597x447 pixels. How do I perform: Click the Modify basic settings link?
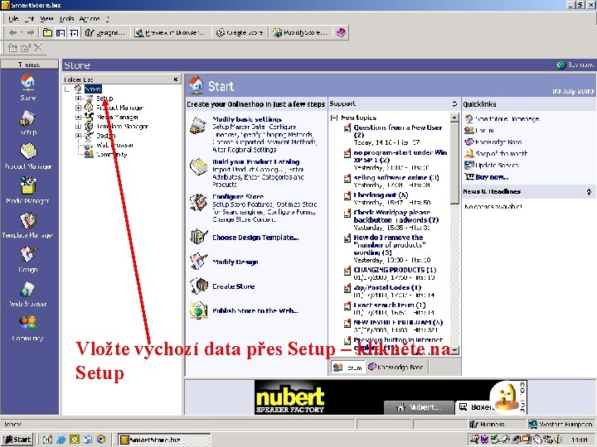click(247, 119)
